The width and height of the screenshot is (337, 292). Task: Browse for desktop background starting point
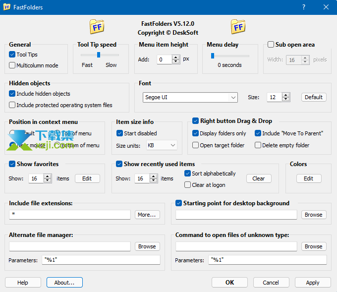314,215
